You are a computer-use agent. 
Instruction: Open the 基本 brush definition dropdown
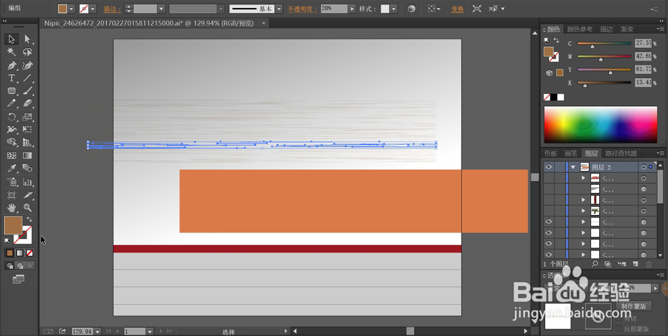click(279, 9)
